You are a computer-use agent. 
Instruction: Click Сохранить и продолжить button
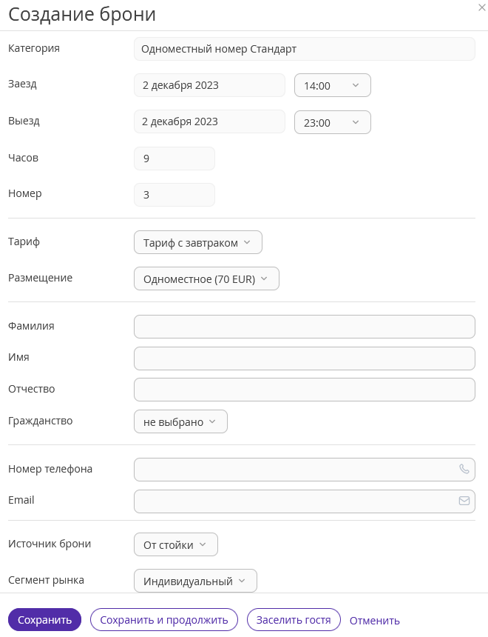[x=164, y=620]
